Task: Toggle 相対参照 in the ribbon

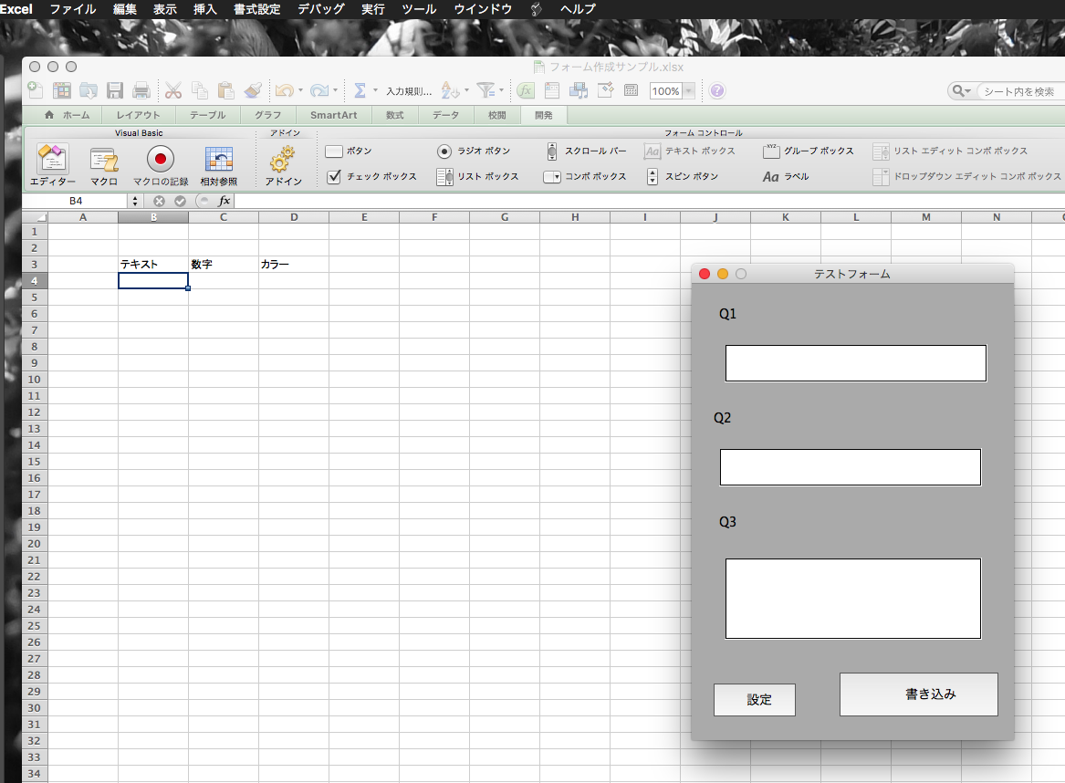Action: pos(218,160)
